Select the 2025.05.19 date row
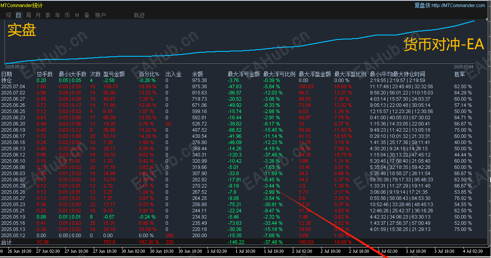Image resolution: width=491 pixels, height=258 pixels. coord(13,217)
